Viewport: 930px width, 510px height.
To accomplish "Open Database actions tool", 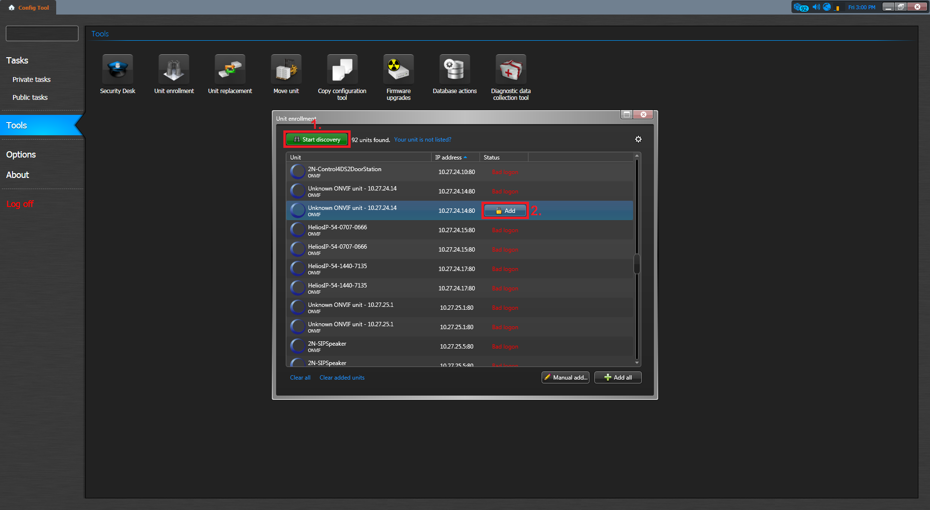I will pos(454,70).
